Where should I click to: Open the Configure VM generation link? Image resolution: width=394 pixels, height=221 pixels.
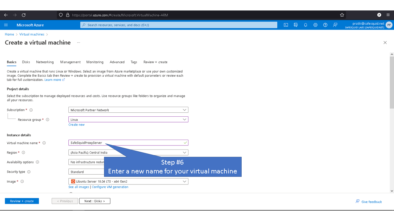[110, 187]
